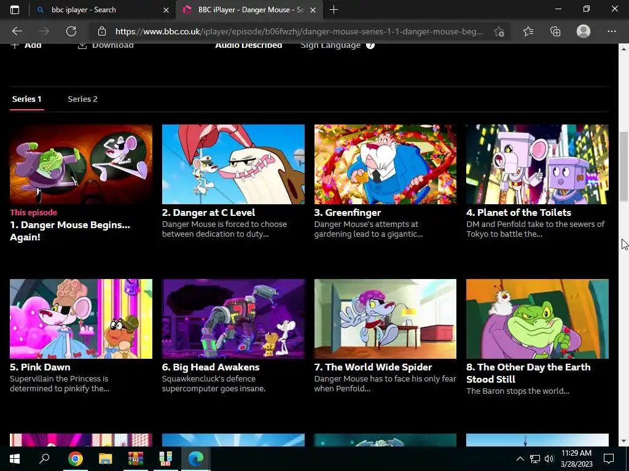View site information lock icon
The width and height of the screenshot is (629, 471).
(x=102, y=31)
